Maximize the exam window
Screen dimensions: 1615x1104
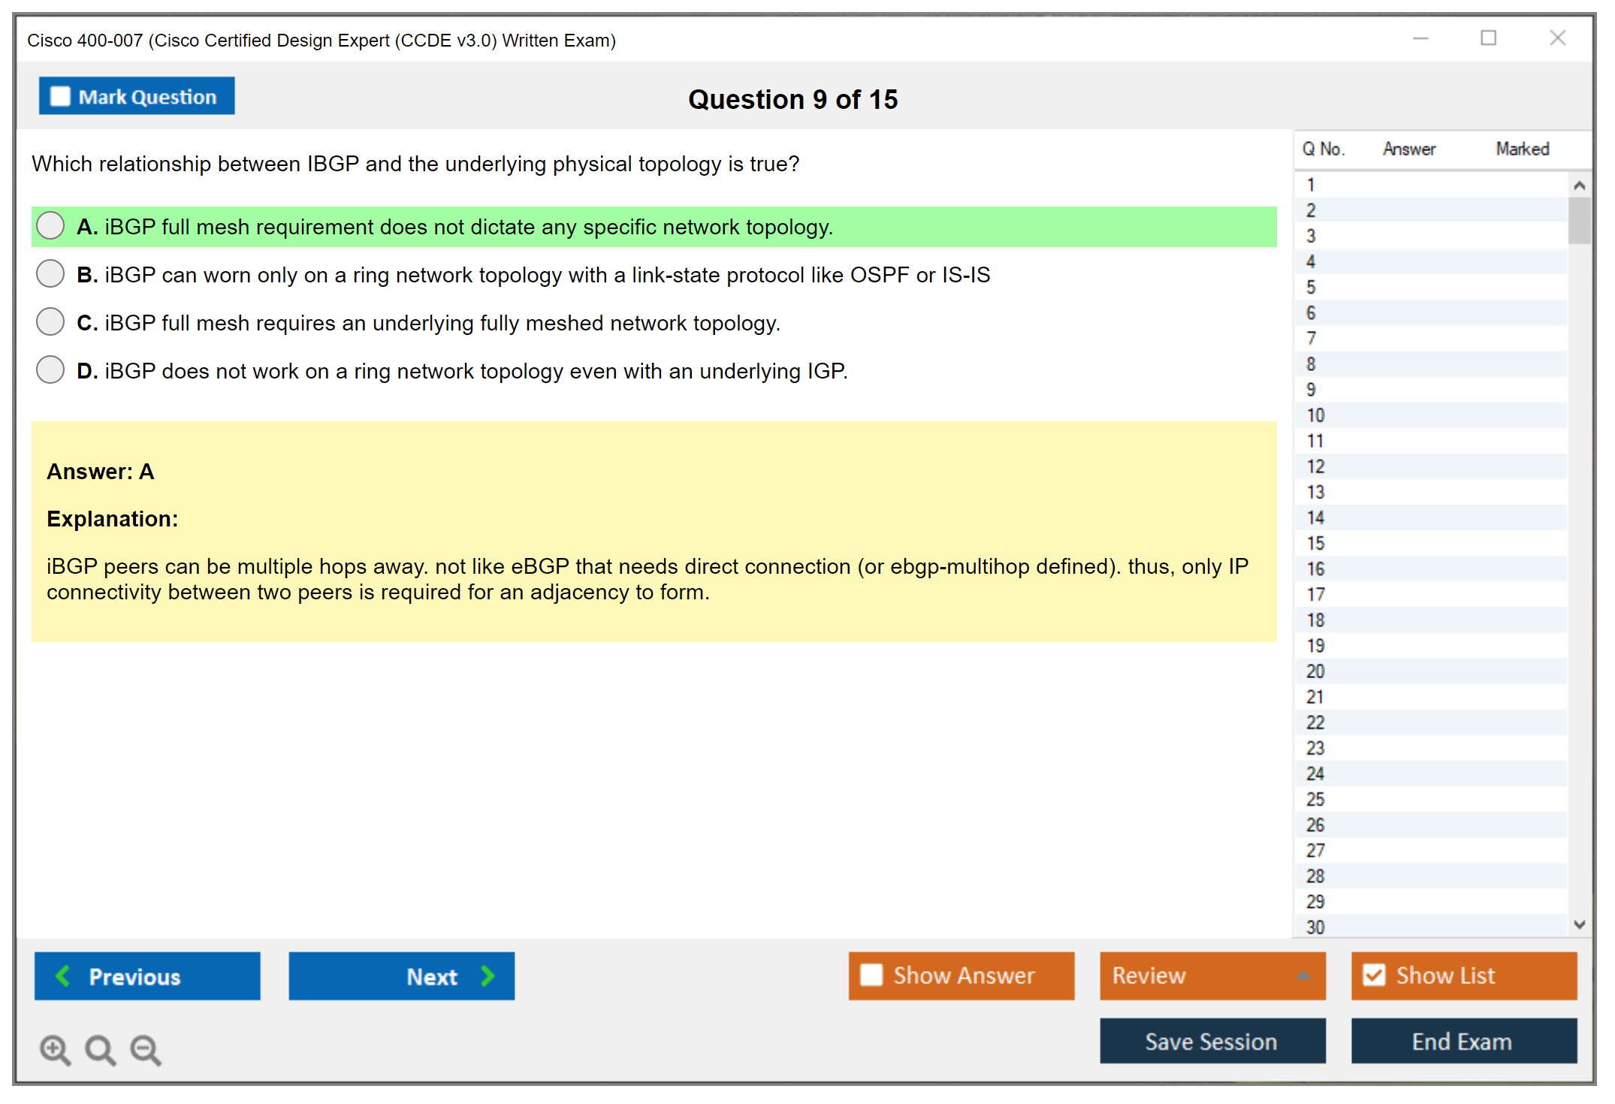click(x=1488, y=38)
